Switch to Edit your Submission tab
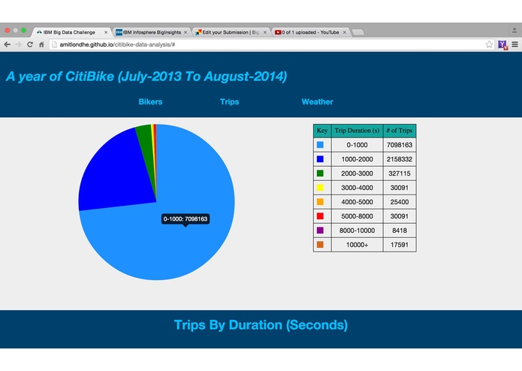The image size is (522, 371). click(231, 32)
